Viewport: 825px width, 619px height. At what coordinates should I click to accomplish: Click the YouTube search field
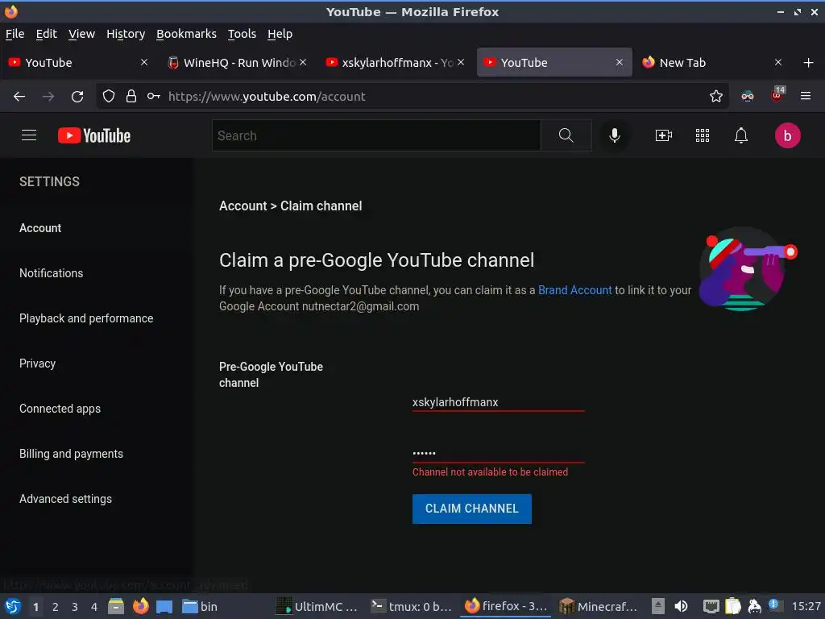(375, 135)
